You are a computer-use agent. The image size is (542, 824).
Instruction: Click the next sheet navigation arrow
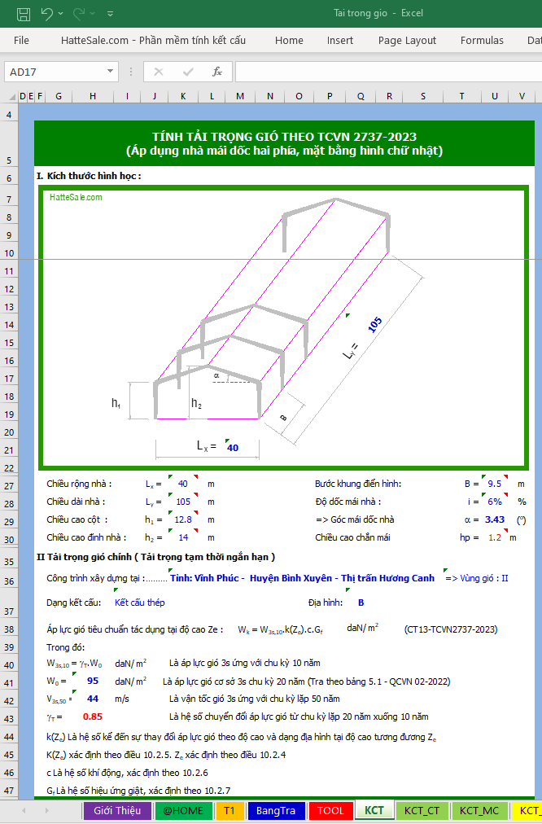click(46, 810)
